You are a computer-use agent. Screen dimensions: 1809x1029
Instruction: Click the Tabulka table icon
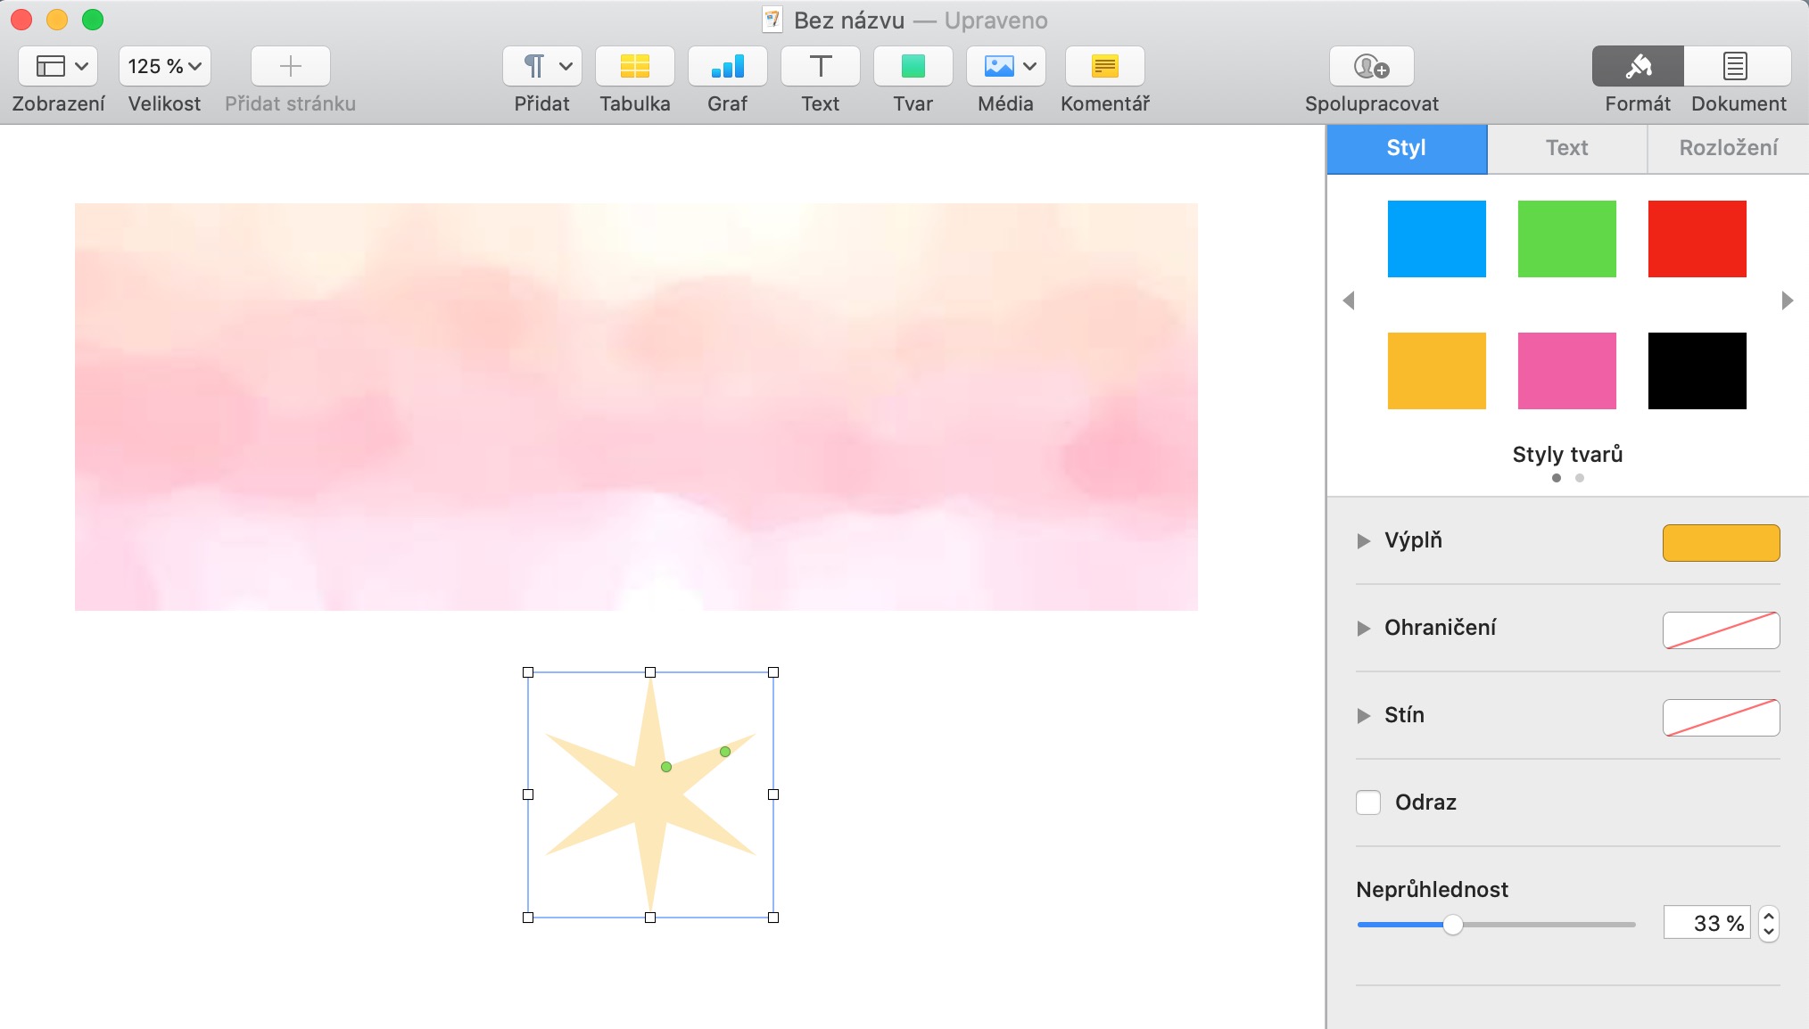tap(634, 67)
